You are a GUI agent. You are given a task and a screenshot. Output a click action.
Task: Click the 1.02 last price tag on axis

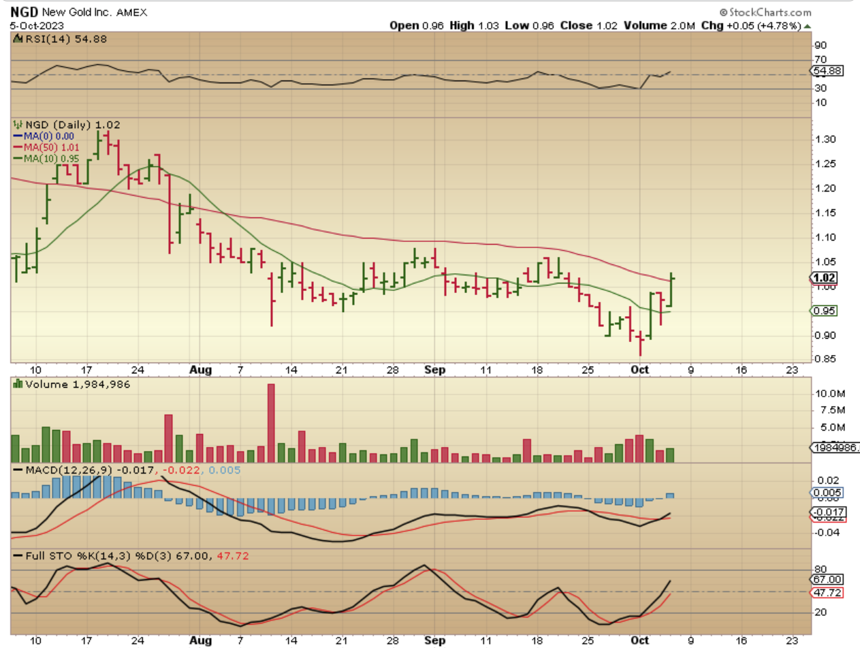[825, 278]
